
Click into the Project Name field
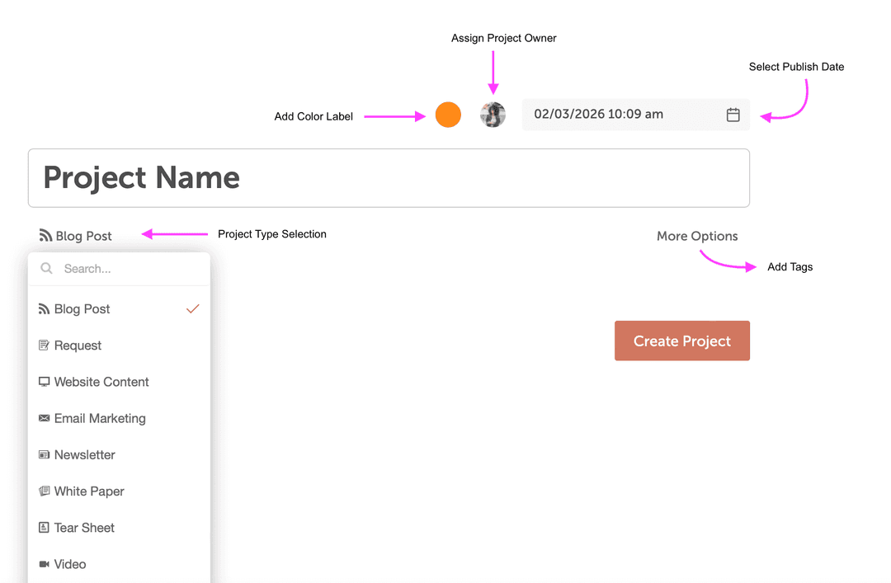[x=388, y=178]
